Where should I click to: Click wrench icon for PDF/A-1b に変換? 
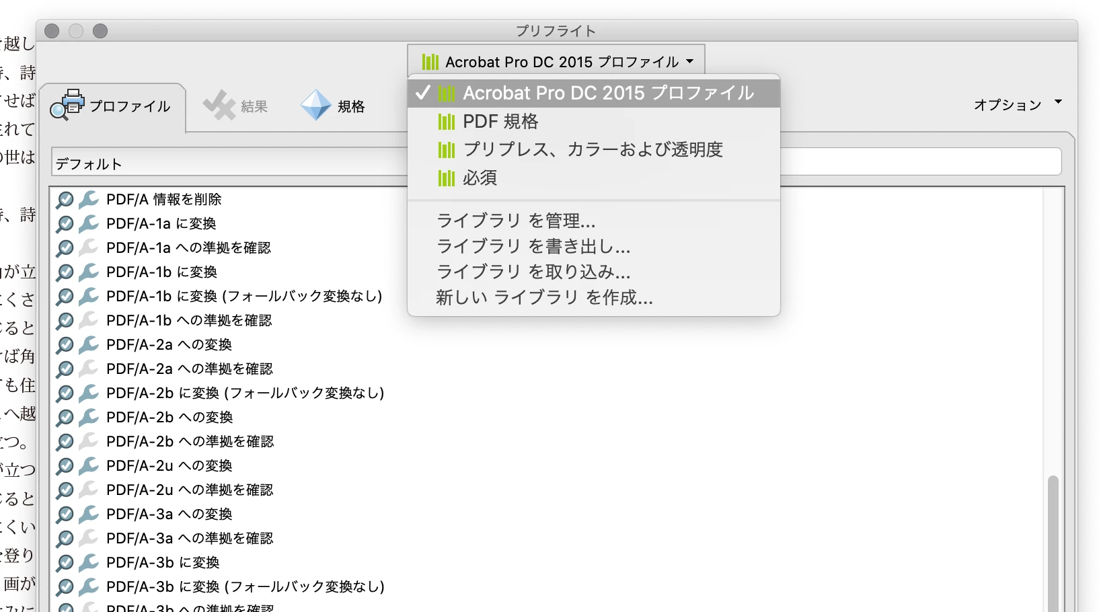click(x=88, y=272)
